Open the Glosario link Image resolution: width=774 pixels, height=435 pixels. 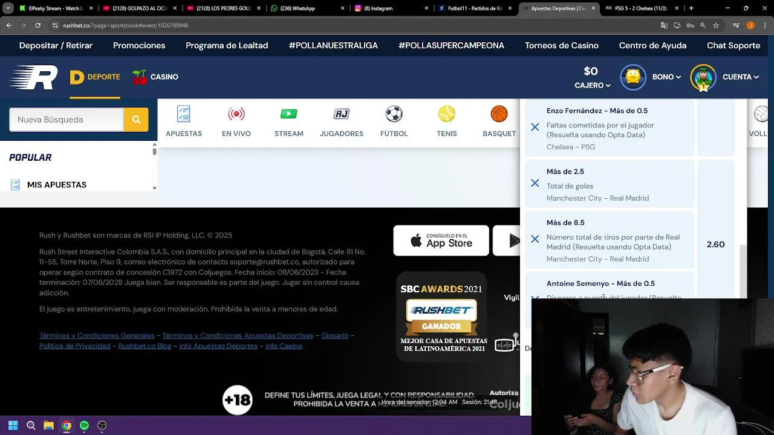[334, 335]
